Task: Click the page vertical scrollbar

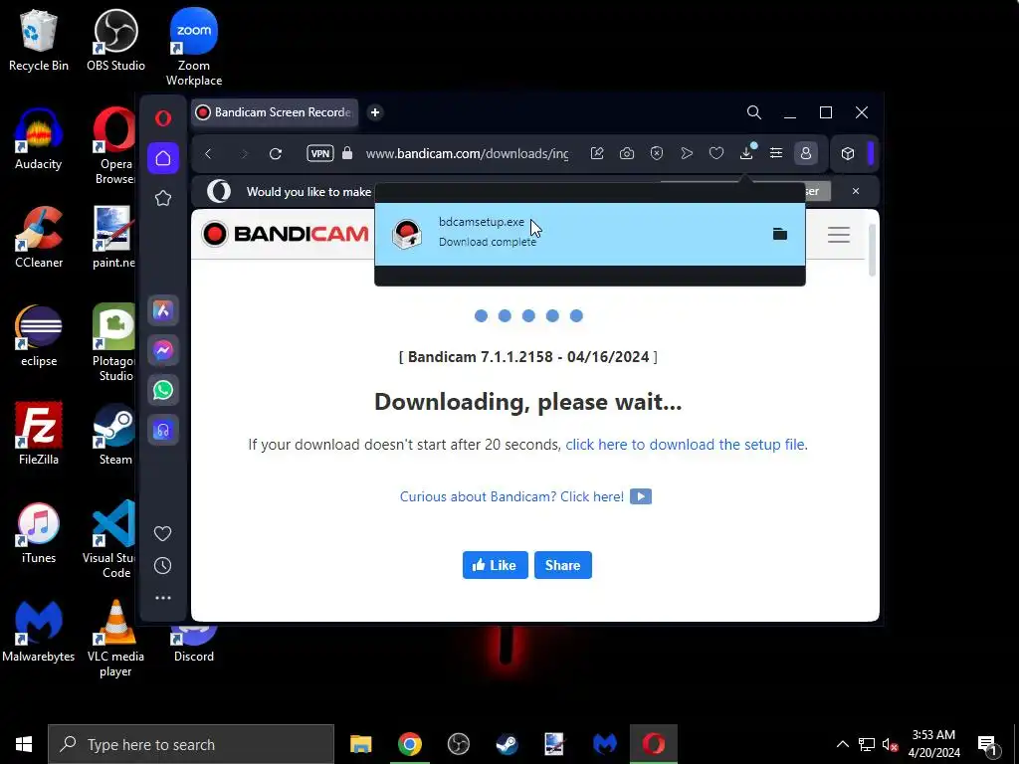Action: (872, 250)
